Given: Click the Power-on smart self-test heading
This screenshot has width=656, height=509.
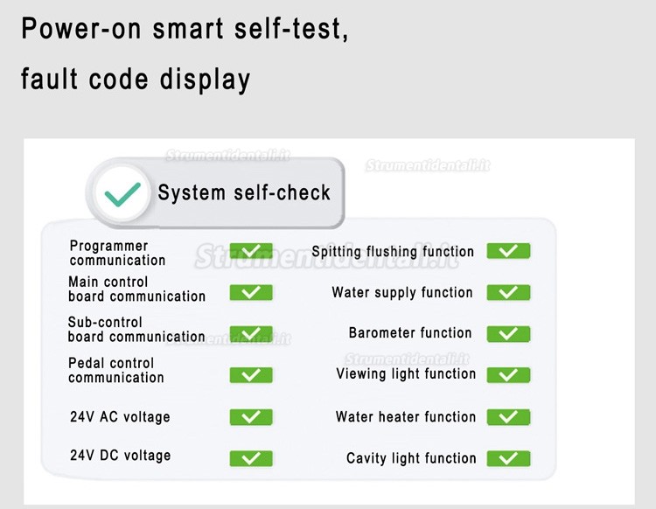Looking at the screenshot, I should pos(185,29).
